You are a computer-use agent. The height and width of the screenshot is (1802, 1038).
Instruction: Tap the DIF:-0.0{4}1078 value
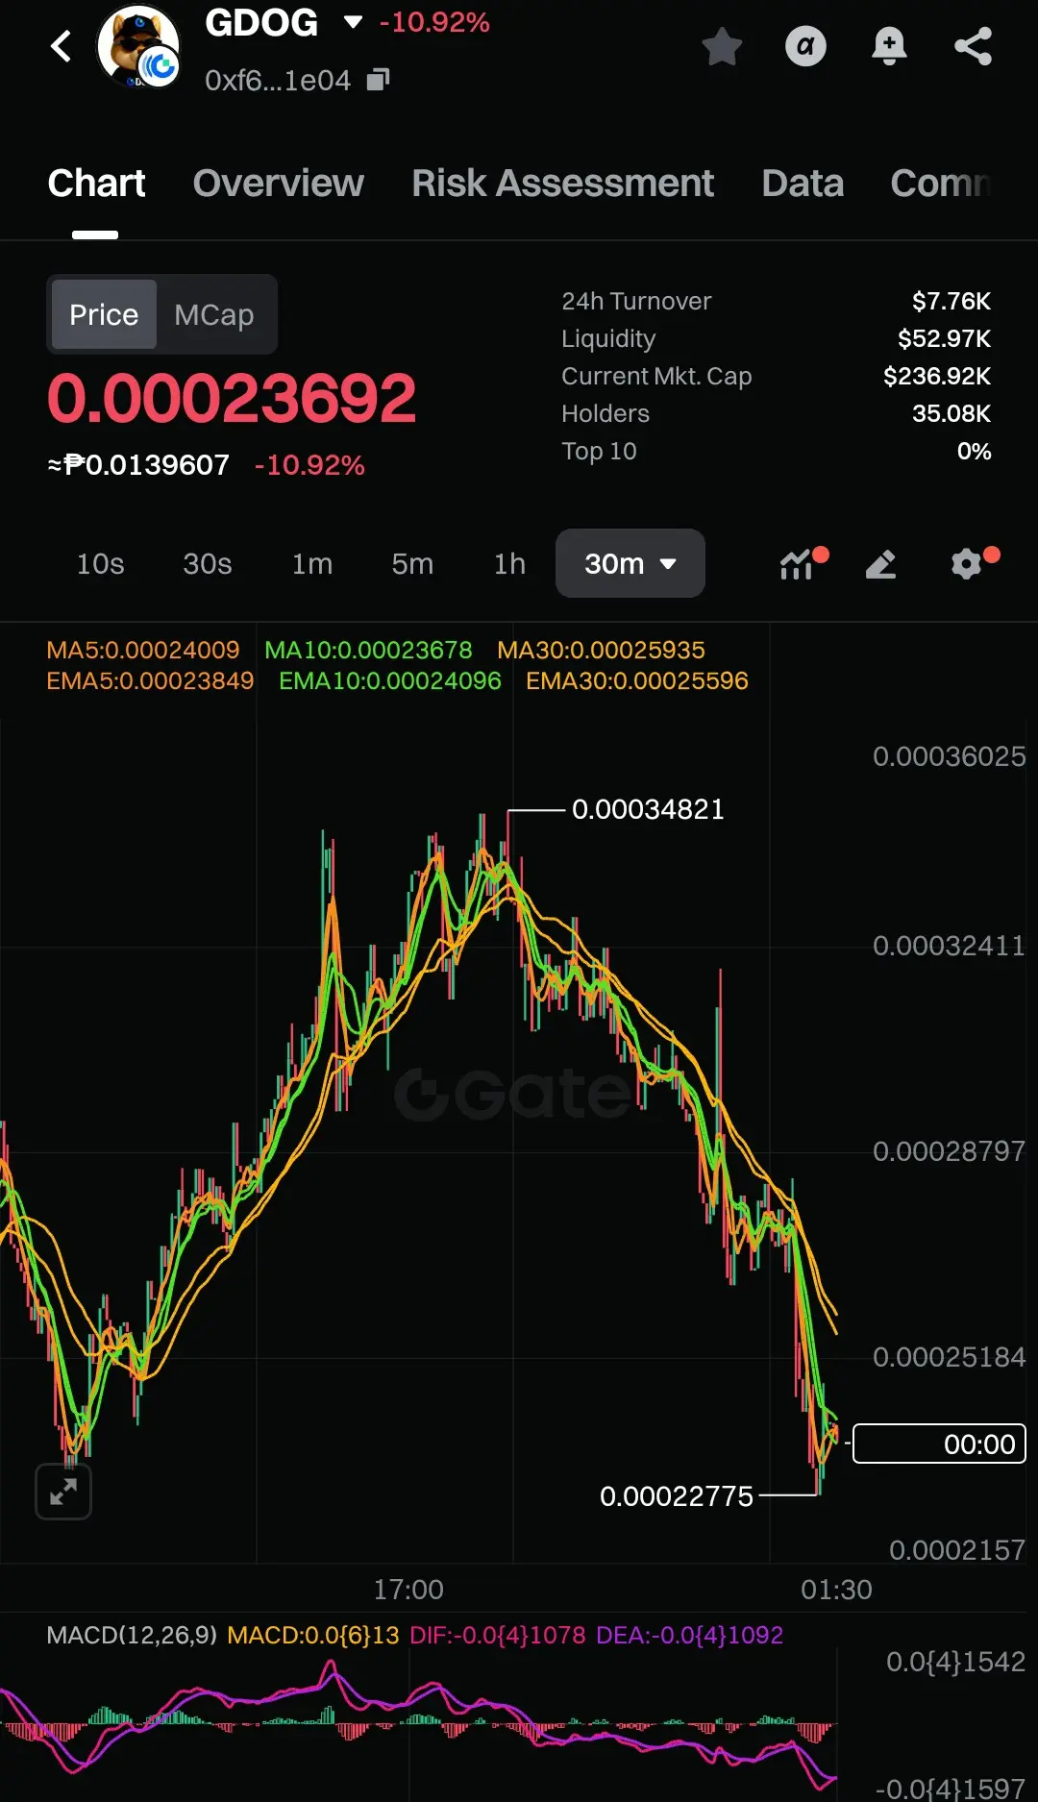497,1635
